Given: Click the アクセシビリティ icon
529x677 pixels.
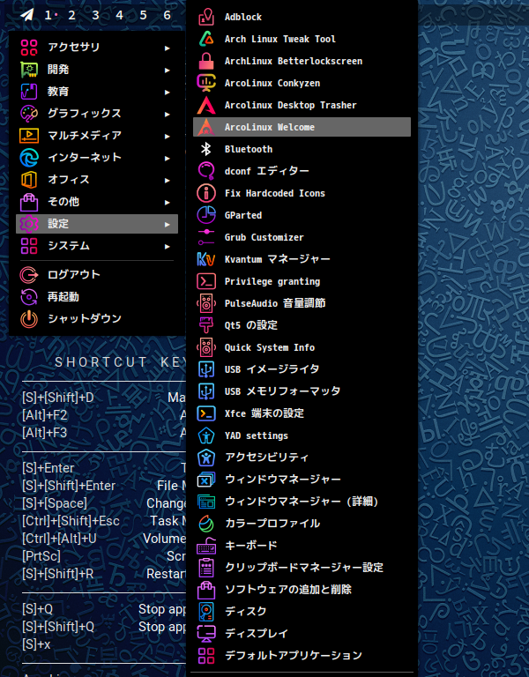Looking at the screenshot, I should tap(206, 458).
